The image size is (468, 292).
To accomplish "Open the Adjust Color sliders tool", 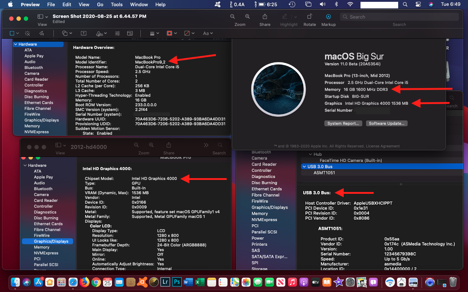I will (x=117, y=33).
